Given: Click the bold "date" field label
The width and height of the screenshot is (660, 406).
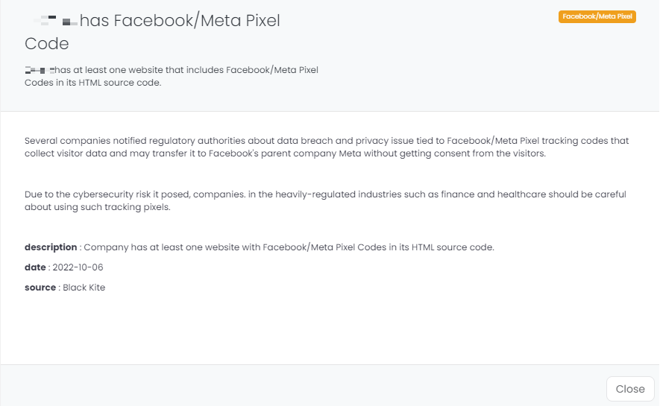Looking at the screenshot, I should pyautogui.click(x=35, y=267).
